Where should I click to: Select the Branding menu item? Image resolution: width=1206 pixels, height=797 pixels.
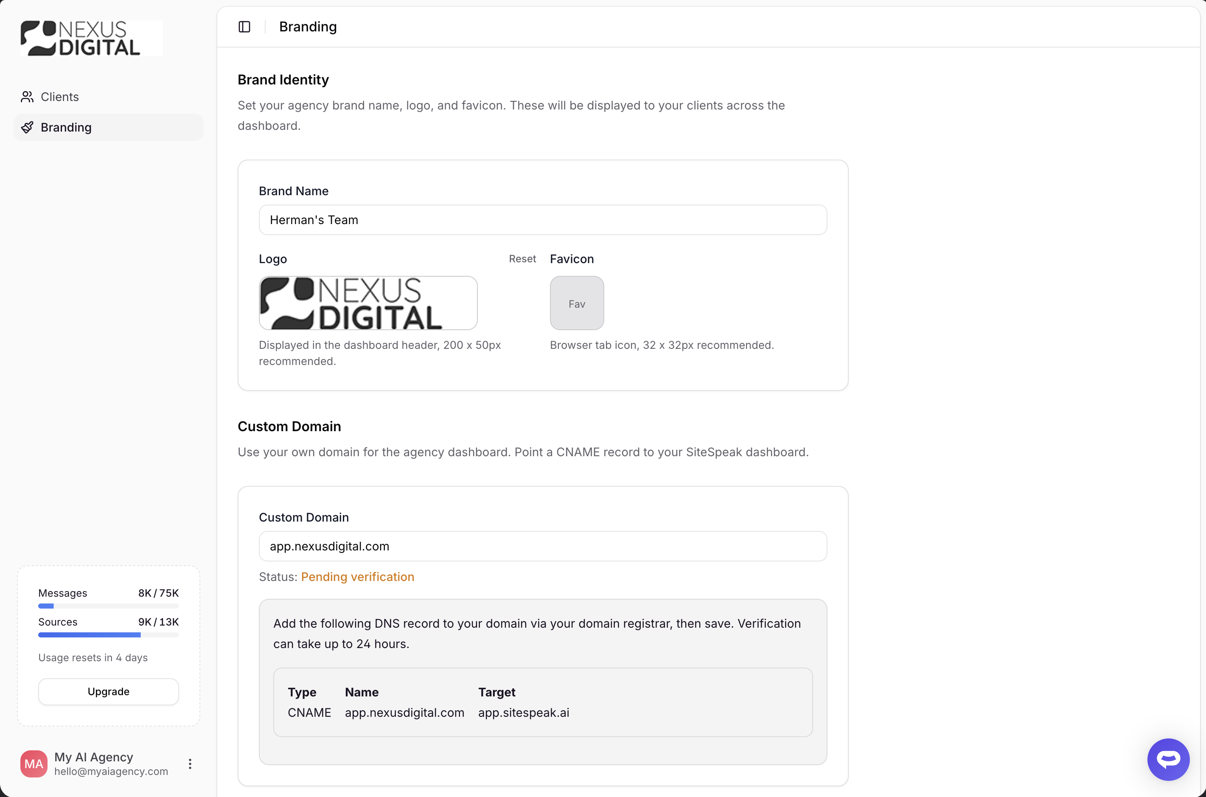[x=66, y=127]
